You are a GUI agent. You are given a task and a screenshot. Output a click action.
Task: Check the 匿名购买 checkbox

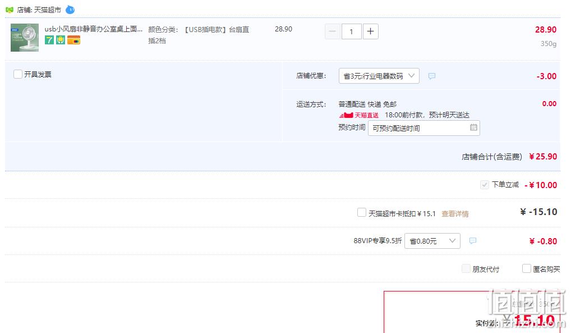pyautogui.click(x=527, y=268)
